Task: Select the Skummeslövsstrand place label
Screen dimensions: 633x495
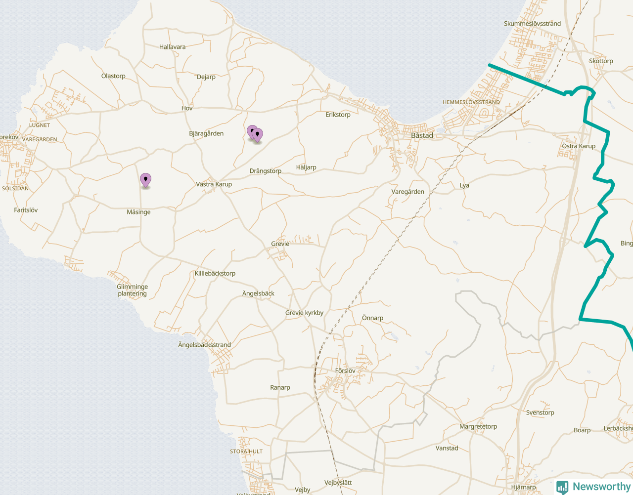Action: 532,23
